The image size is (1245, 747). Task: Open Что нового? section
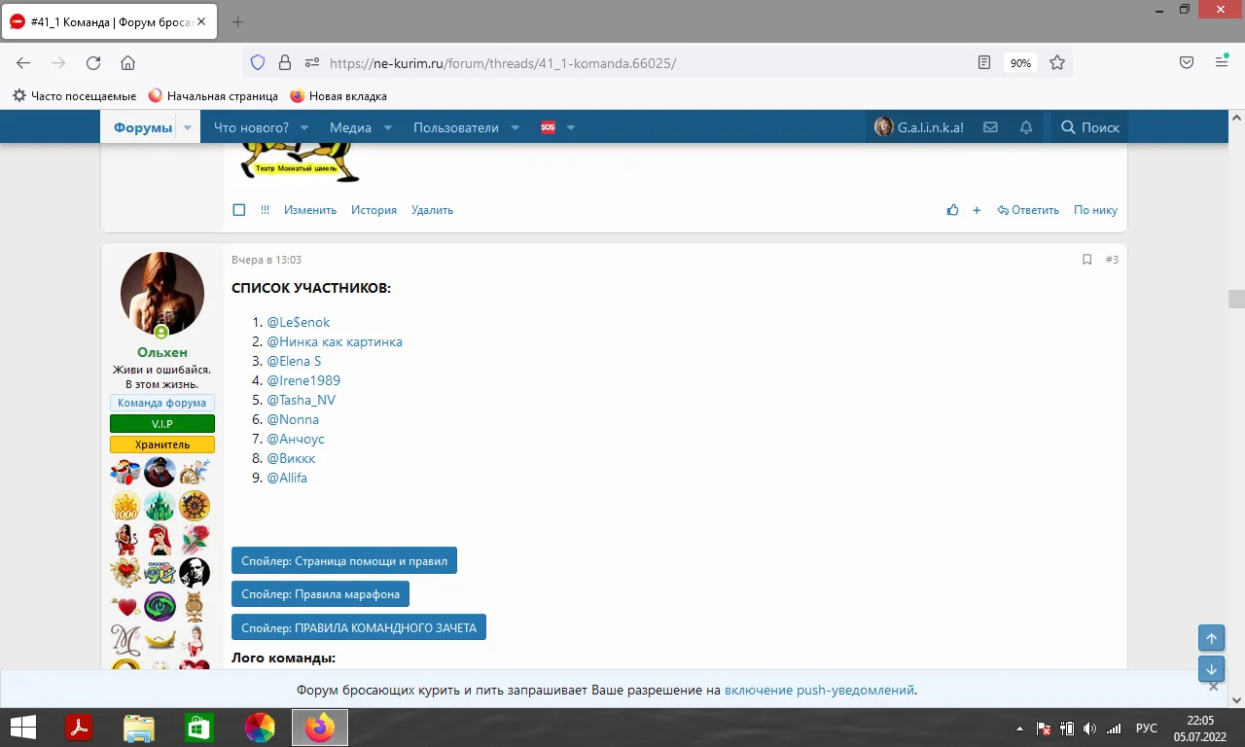coord(251,127)
